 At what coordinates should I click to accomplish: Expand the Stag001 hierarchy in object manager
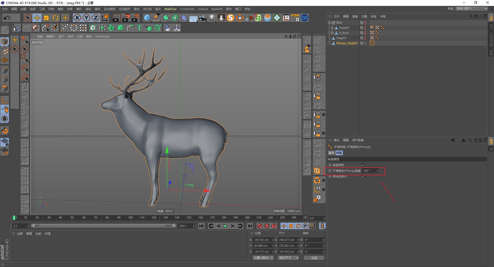click(332, 27)
